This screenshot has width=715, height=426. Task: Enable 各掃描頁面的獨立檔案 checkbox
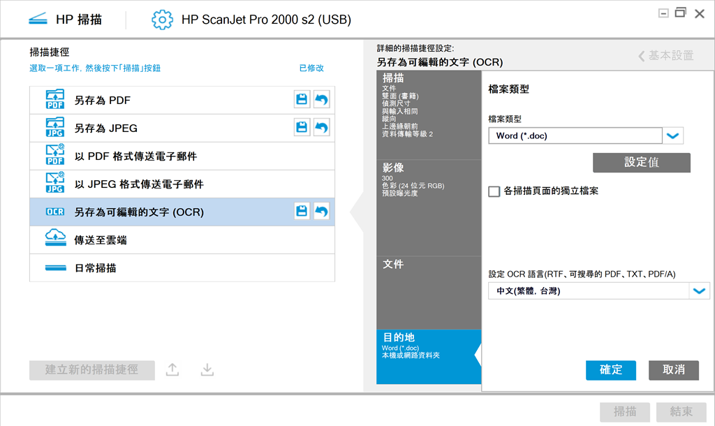click(x=494, y=191)
